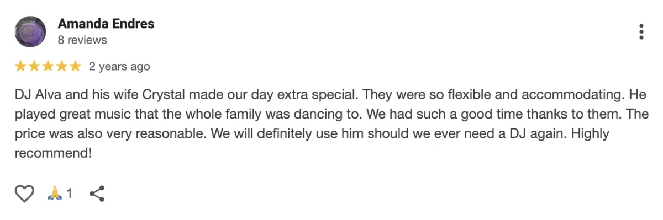Click the third gold rating star
The height and width of the screenshot is (220, 663).
(48, 66)
